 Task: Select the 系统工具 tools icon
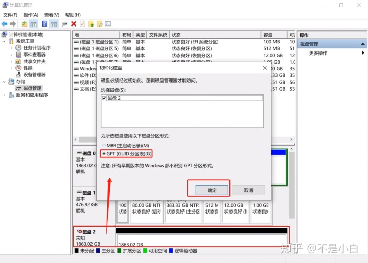pyautogui.click(x=11, y=41)
